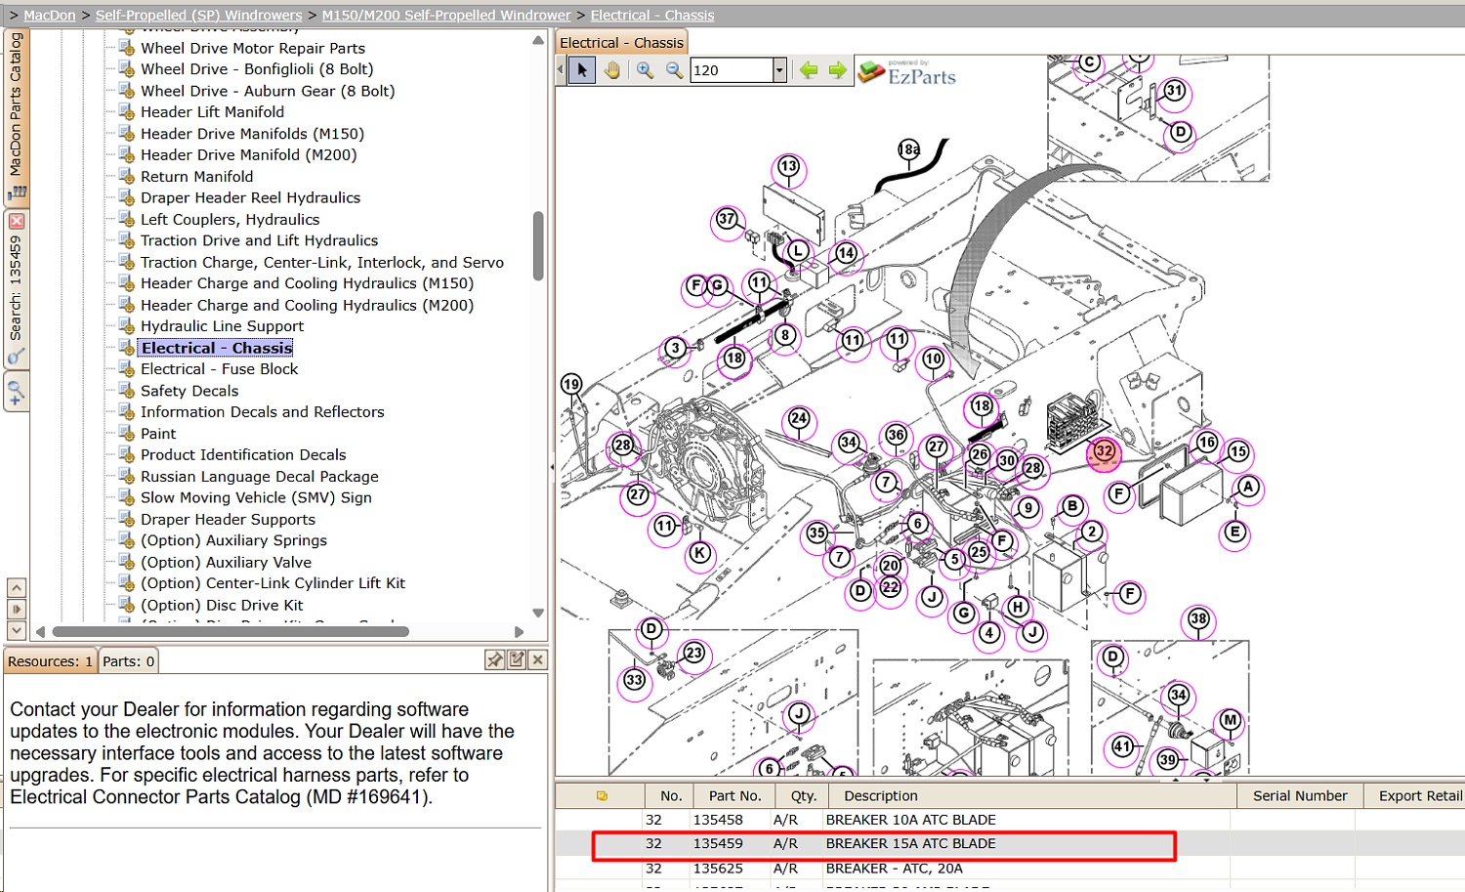
Task: Click the edit note icon in resources panel
Action: point(517,660)
